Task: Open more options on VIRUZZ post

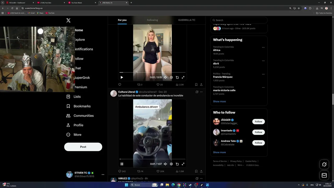Action: click(201, 179)
